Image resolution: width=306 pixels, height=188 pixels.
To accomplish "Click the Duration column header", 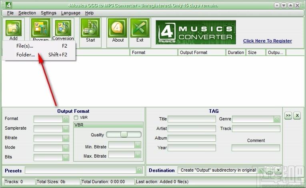I will click(x=236, y=52).
